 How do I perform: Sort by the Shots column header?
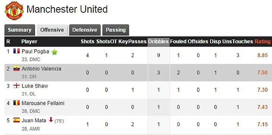(88, 42)
